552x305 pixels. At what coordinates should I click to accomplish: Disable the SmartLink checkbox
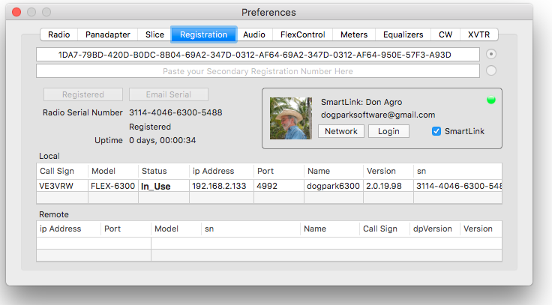tap(436, 132)
